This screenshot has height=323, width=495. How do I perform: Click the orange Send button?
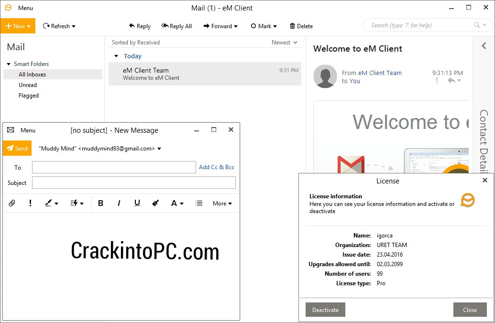pos(17,148)
